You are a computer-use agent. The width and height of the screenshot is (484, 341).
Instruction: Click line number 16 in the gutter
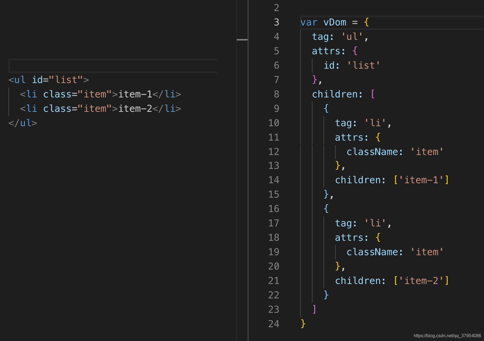tap(274, 209)
